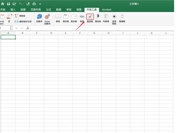Click the name box field

pyautogui.click(x=5, y=28)
